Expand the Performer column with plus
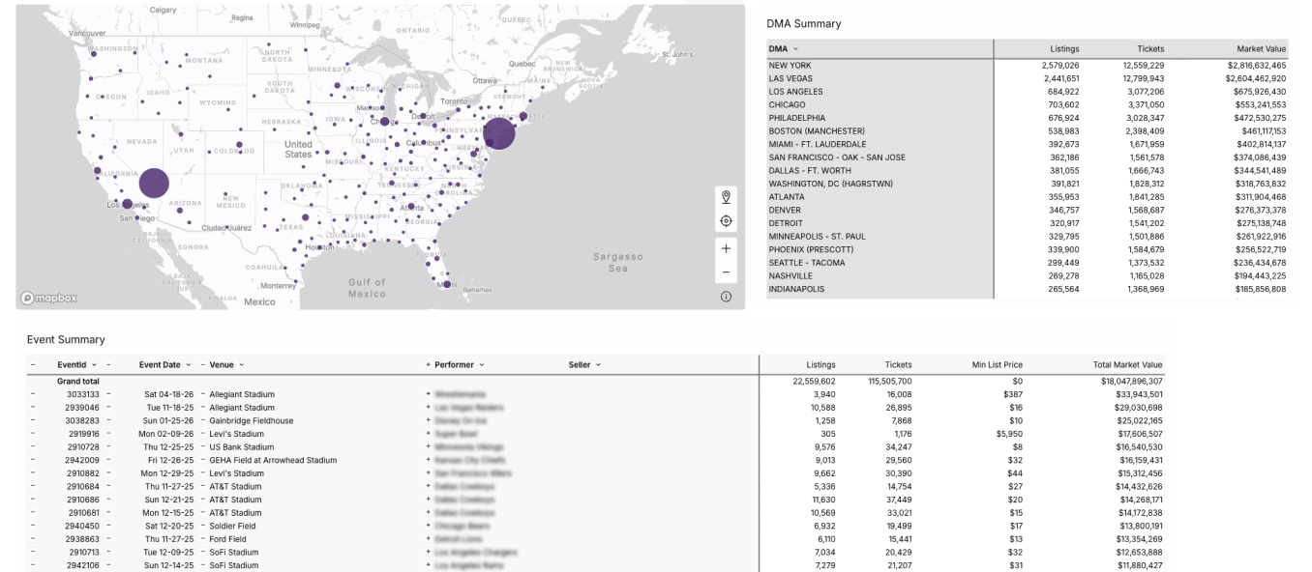 [428, 364]
